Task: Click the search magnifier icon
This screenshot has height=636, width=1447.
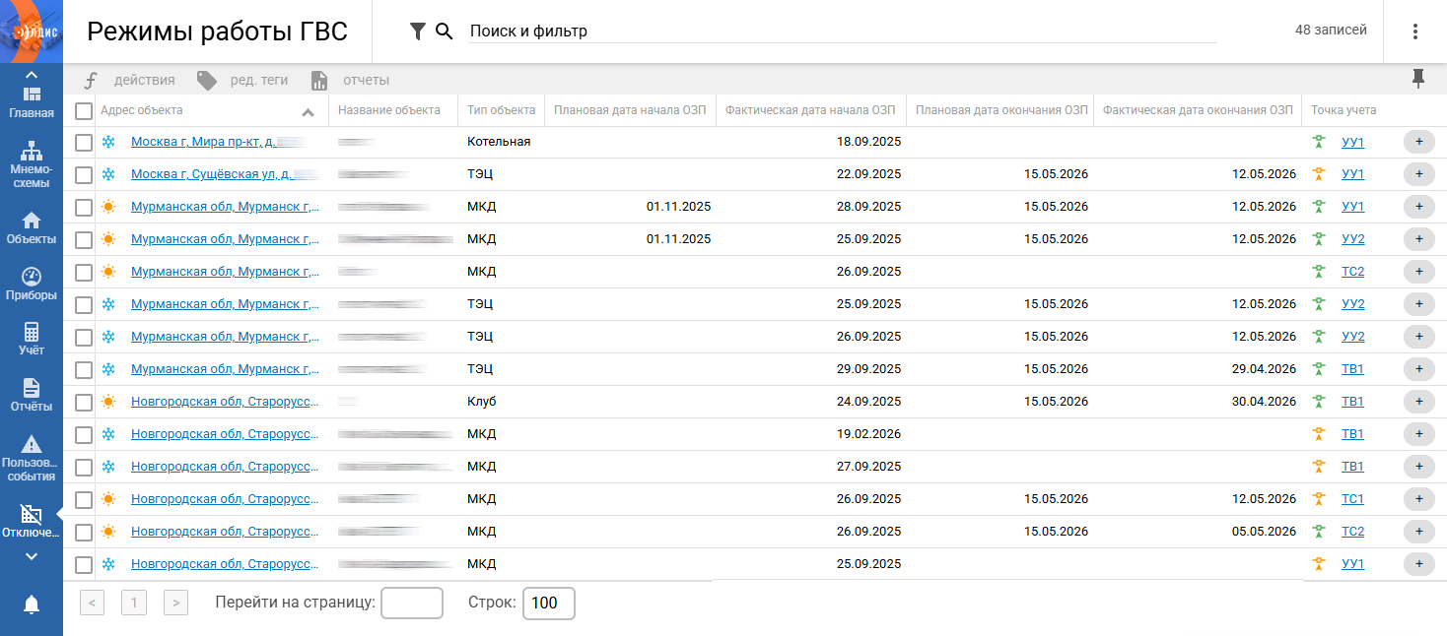Action: (445, 32)
